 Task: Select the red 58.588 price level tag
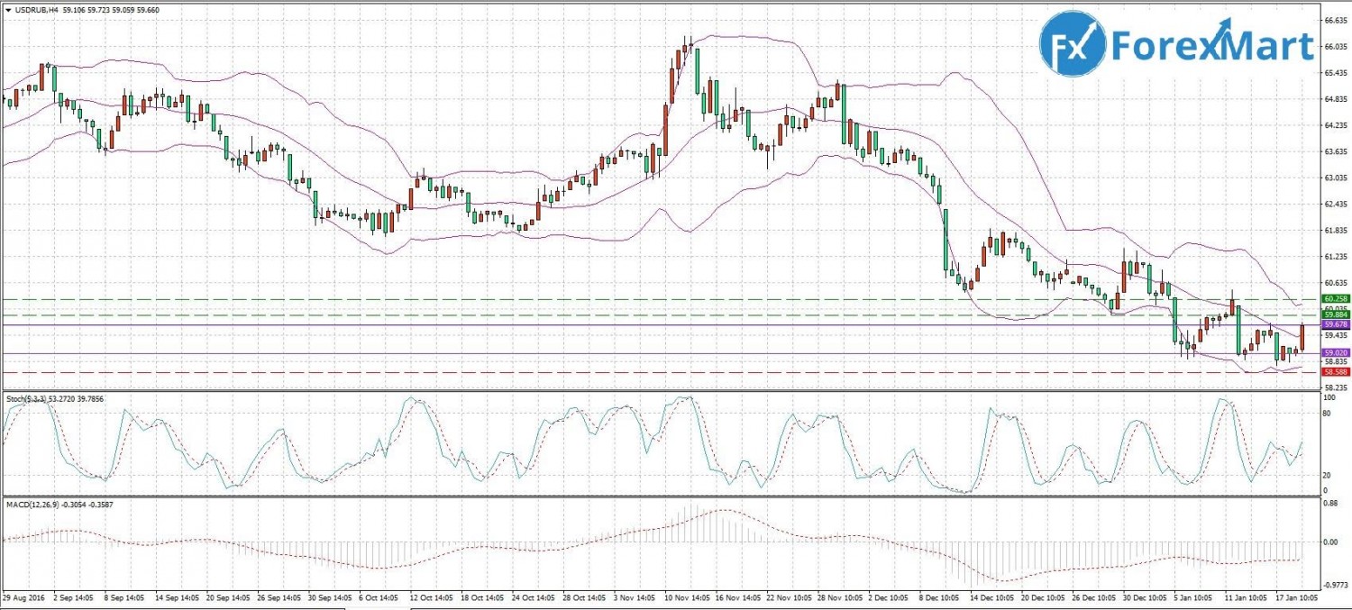tap(1334, 371)
